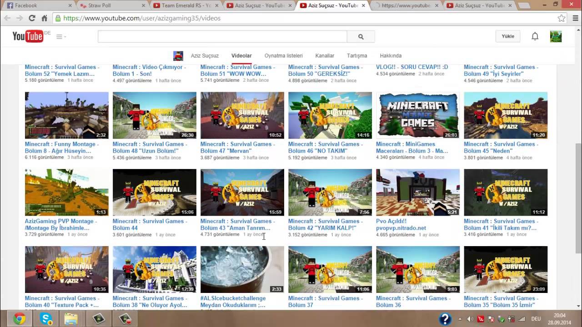Open Bölüm 46 "NO TAKIM" thumbnail
The width and height of the screenshot is (582, 327).
click(330, 115)
